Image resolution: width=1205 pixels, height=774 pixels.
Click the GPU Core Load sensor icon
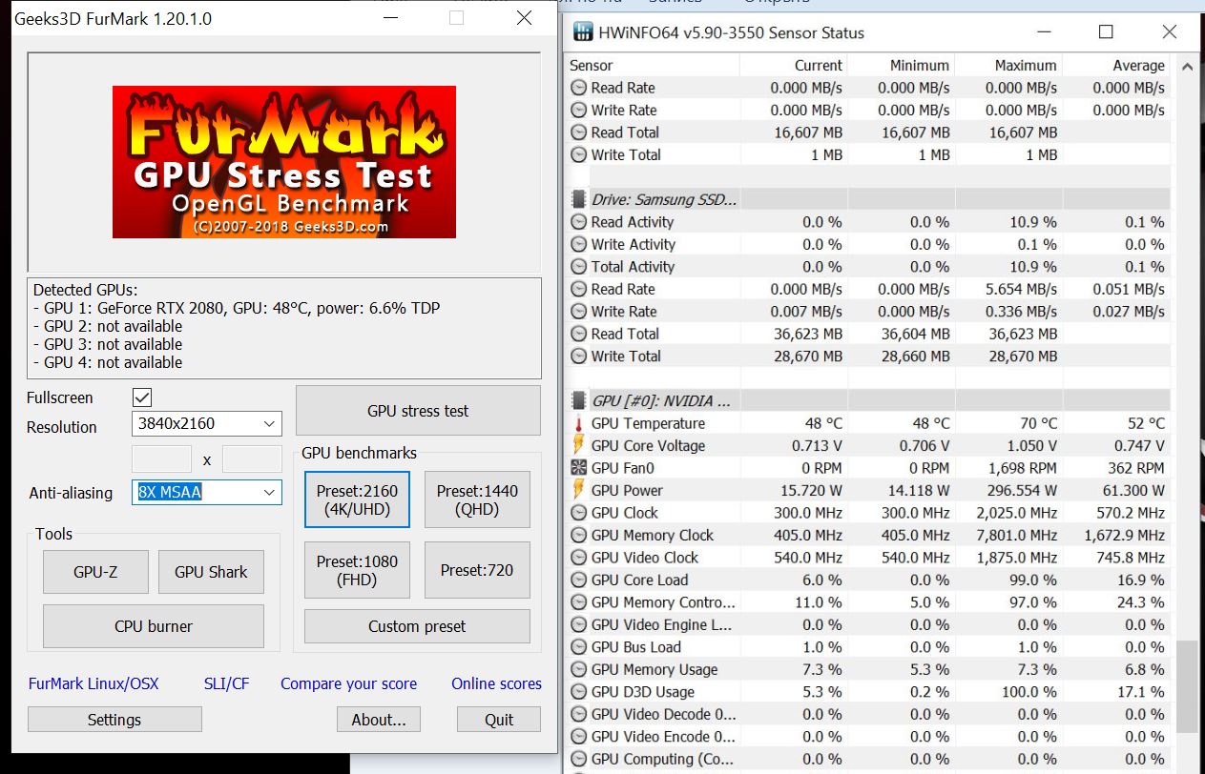(x=578, y=580)
